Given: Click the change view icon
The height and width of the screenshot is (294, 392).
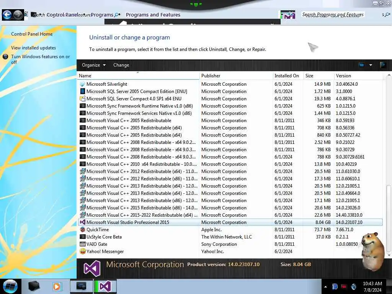Looking at the screenshot, I should pyautogui.click(x=361, y=65).
